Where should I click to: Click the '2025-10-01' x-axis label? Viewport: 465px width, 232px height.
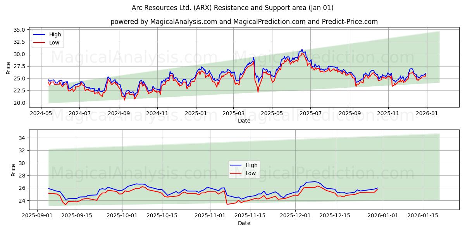click(122, 216)
